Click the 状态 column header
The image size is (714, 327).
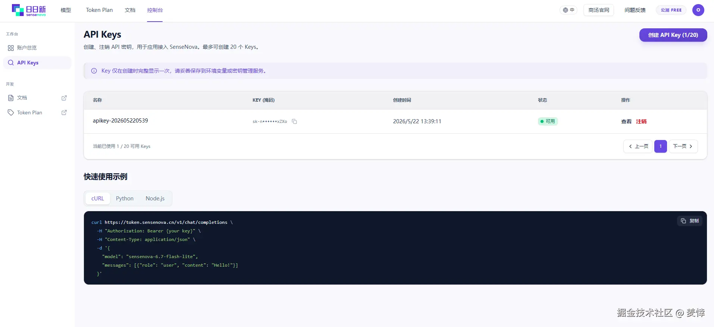click(x=542, y=100)
